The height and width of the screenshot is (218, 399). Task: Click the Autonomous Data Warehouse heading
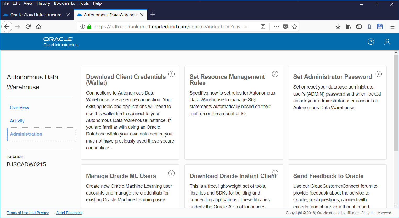click(32, 82)
